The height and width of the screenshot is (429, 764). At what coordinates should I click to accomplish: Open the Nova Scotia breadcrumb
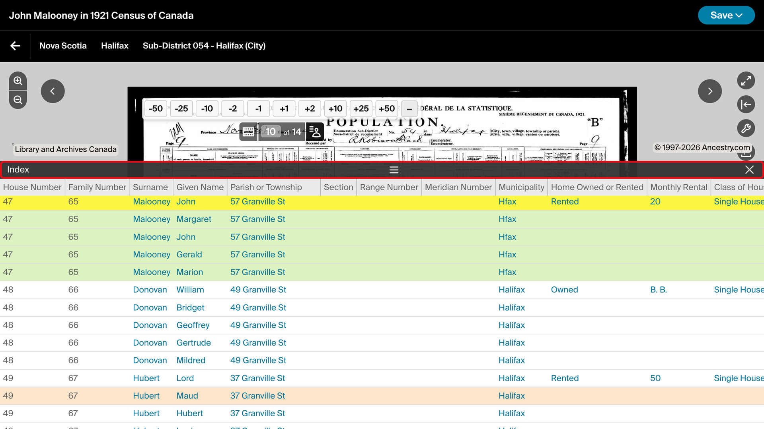point(63,46)
